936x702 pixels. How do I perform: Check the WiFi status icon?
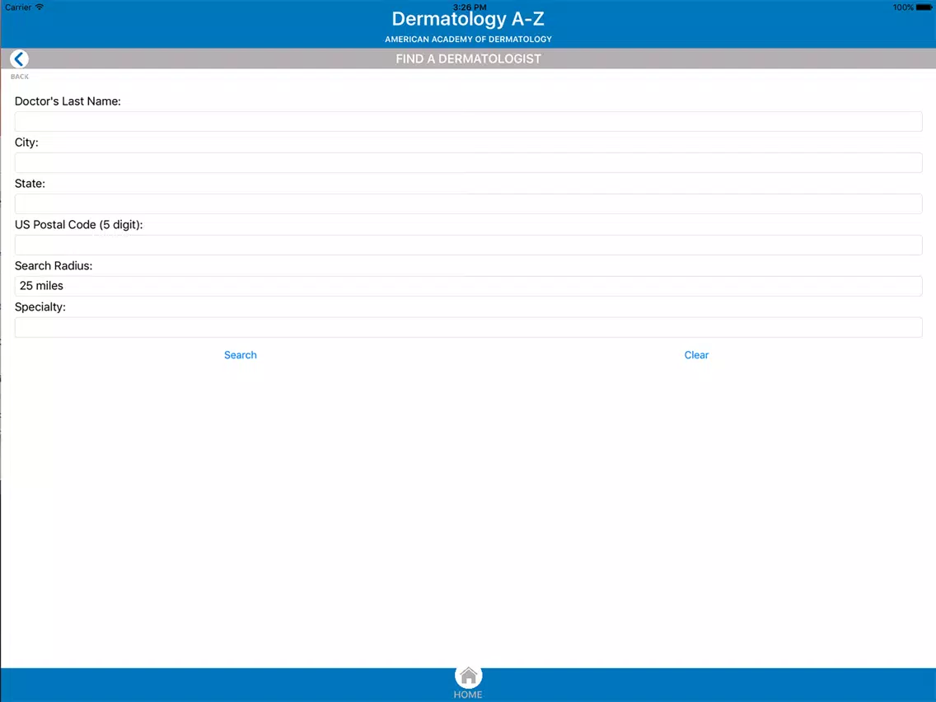(40, 7)
